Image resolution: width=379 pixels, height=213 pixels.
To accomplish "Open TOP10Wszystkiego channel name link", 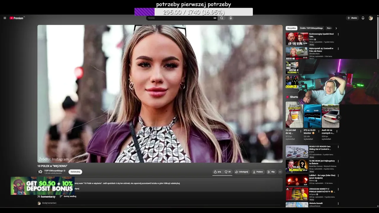I will (54, 171).
